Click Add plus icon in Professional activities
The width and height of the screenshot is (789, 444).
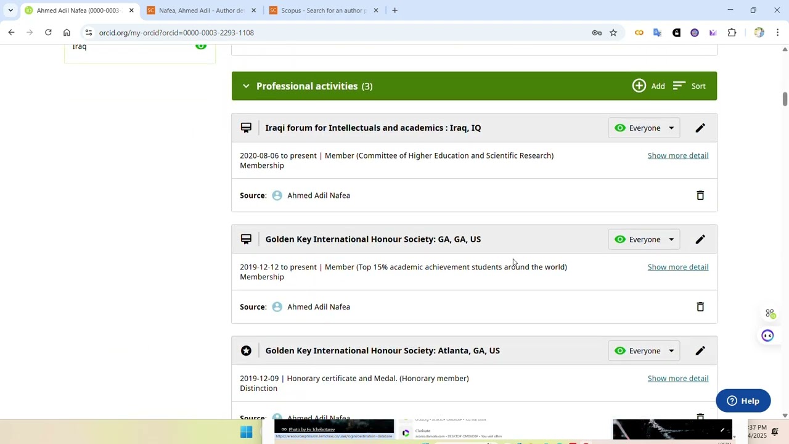tap(639, 86)
